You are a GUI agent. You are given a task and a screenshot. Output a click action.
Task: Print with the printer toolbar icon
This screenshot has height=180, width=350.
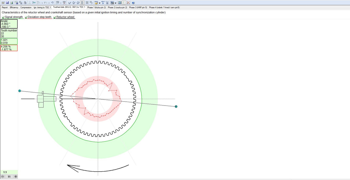[11, 2]
